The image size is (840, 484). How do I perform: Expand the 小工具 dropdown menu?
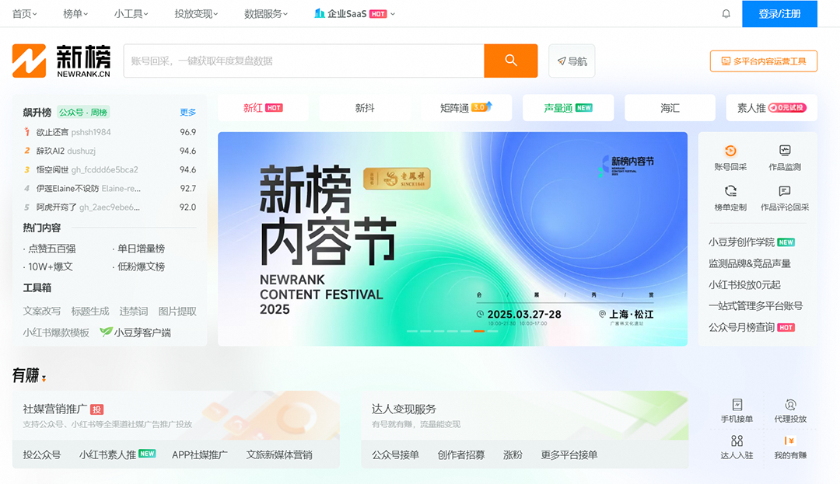tap(131, 14)
